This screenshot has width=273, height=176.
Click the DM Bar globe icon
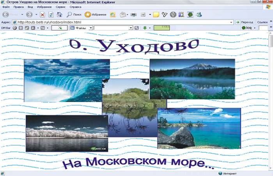15,28
